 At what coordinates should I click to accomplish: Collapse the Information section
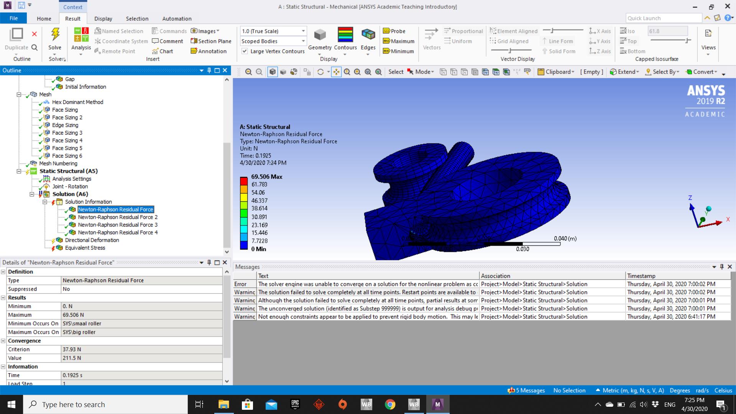[3, 367]
